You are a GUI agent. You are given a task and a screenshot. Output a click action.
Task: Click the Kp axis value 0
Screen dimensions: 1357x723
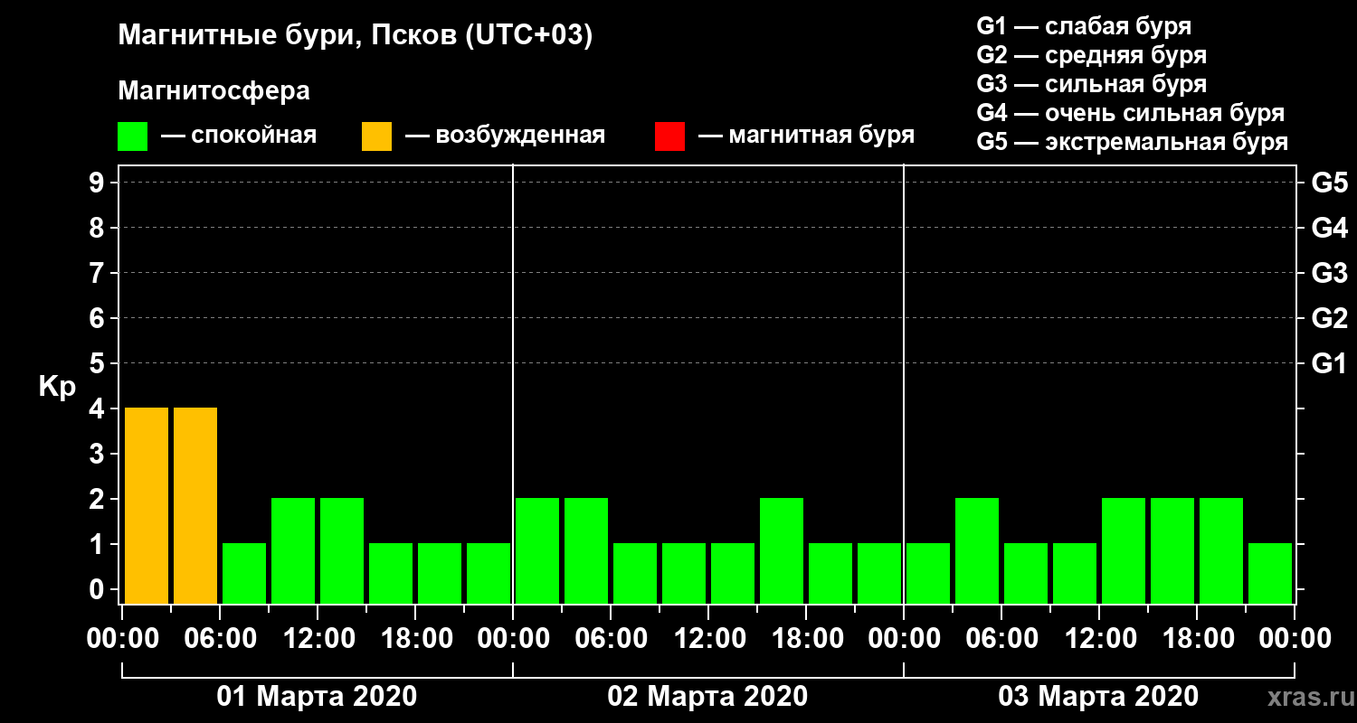tap(98, 589)
